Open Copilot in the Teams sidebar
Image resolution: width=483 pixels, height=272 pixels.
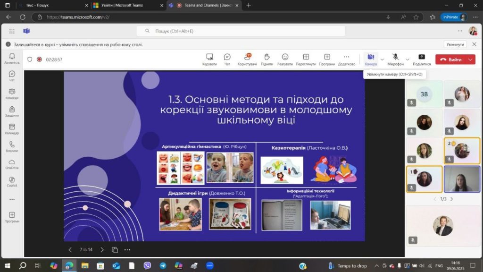(x=12, y=182)
